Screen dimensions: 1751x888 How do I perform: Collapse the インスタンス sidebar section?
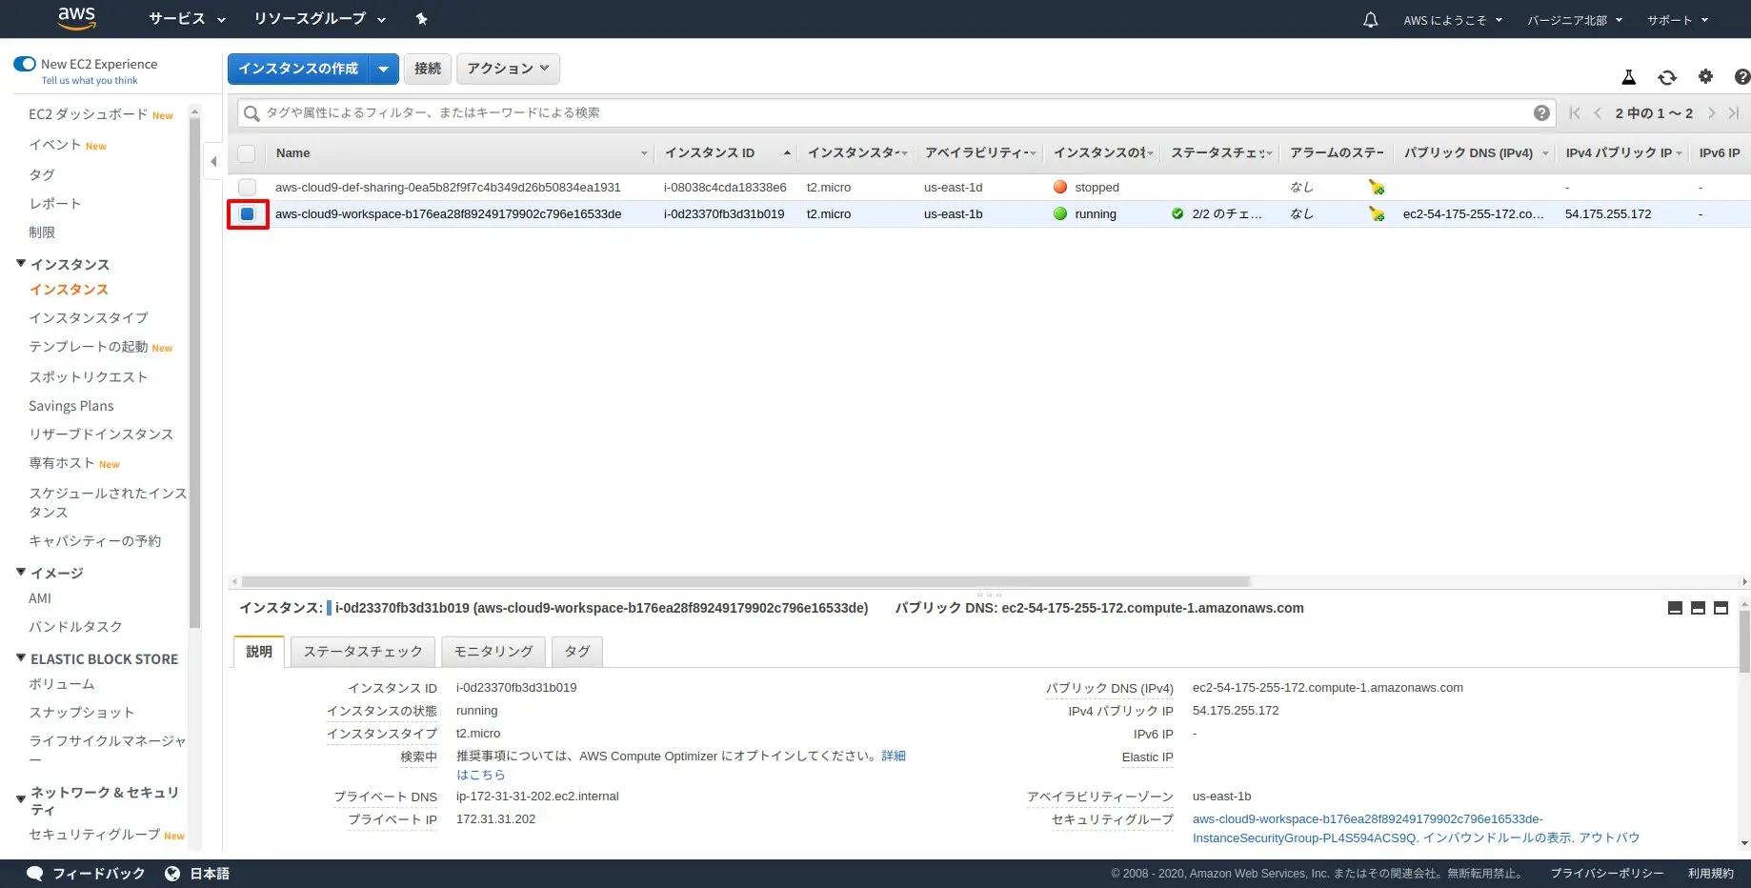[x=21, y=263]
